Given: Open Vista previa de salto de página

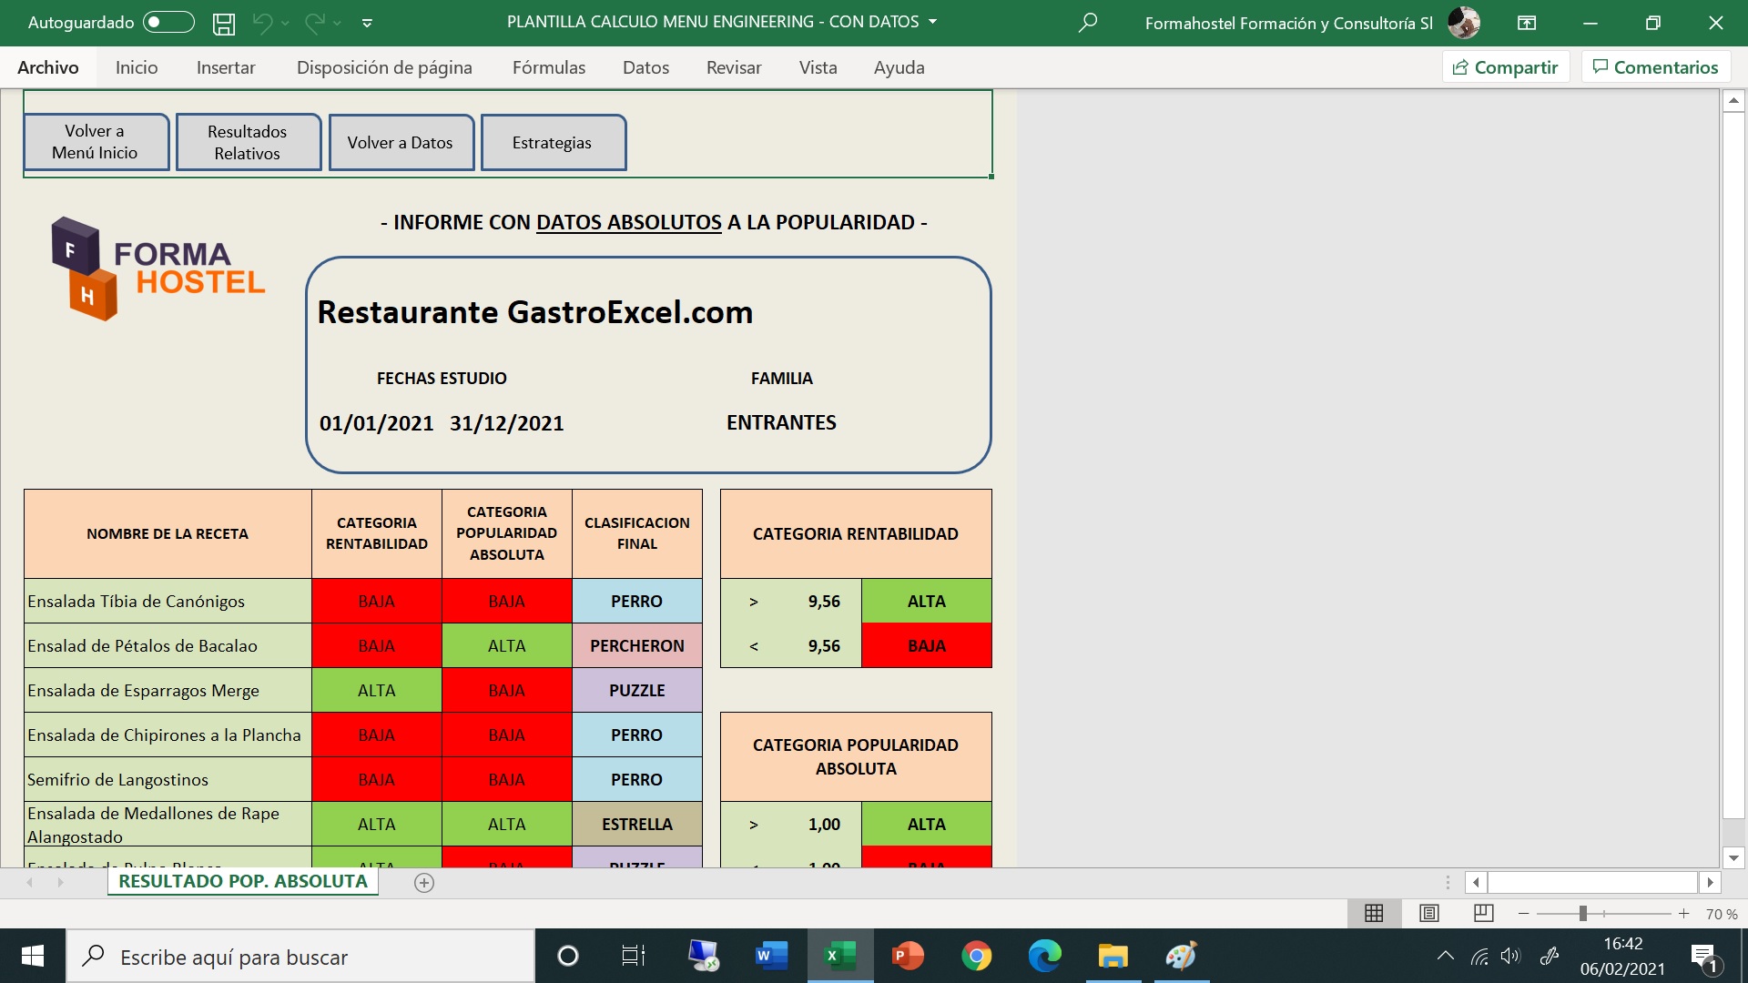Looking at the screenshot, I should pyautogui.click(x=1483, y=913).
